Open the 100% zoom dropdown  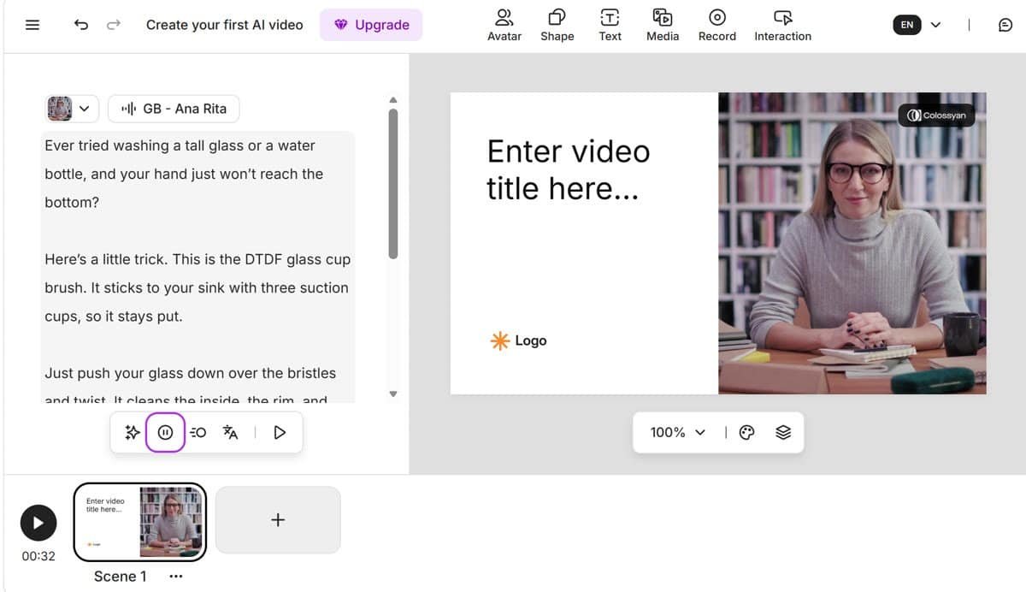click(677, 432)
